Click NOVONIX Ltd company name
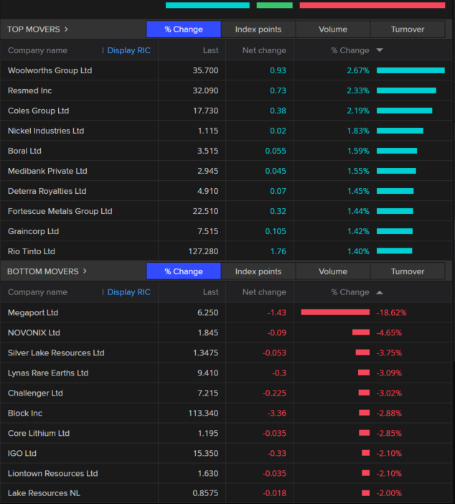Viewport: 455px width, 504px height. [34, 332]
